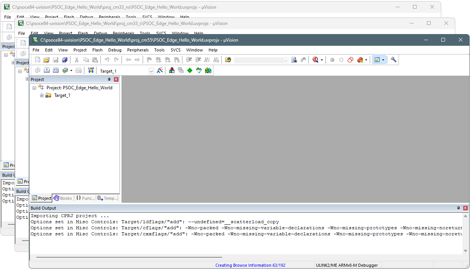This screenshot has width=470, height=269.
Task: Switch to the Books tab
Action: point(63,198)
